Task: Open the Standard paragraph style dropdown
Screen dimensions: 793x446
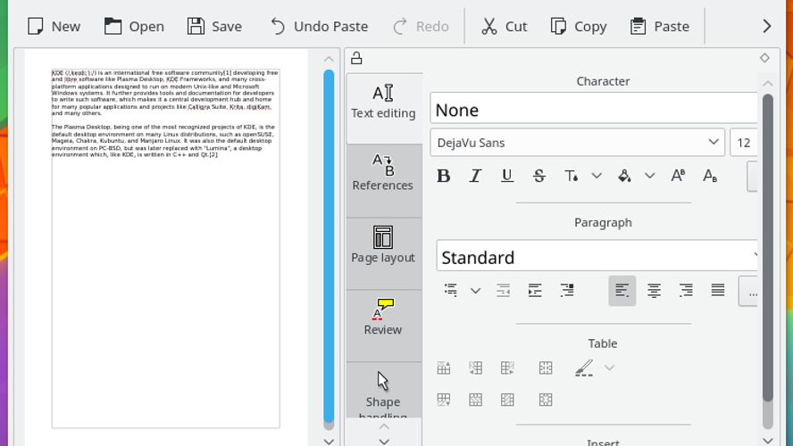Action: 597,256
